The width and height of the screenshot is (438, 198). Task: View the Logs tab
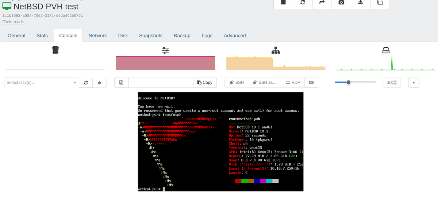click(x=207, y=36)
